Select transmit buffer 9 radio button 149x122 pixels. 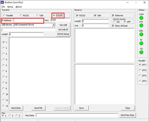click(4, 89)
